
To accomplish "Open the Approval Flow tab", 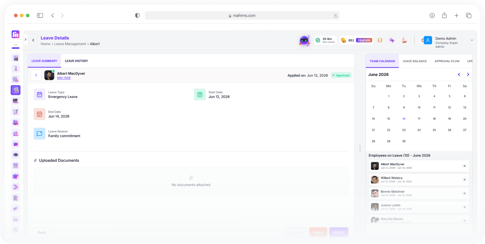I will coord(447,61).
